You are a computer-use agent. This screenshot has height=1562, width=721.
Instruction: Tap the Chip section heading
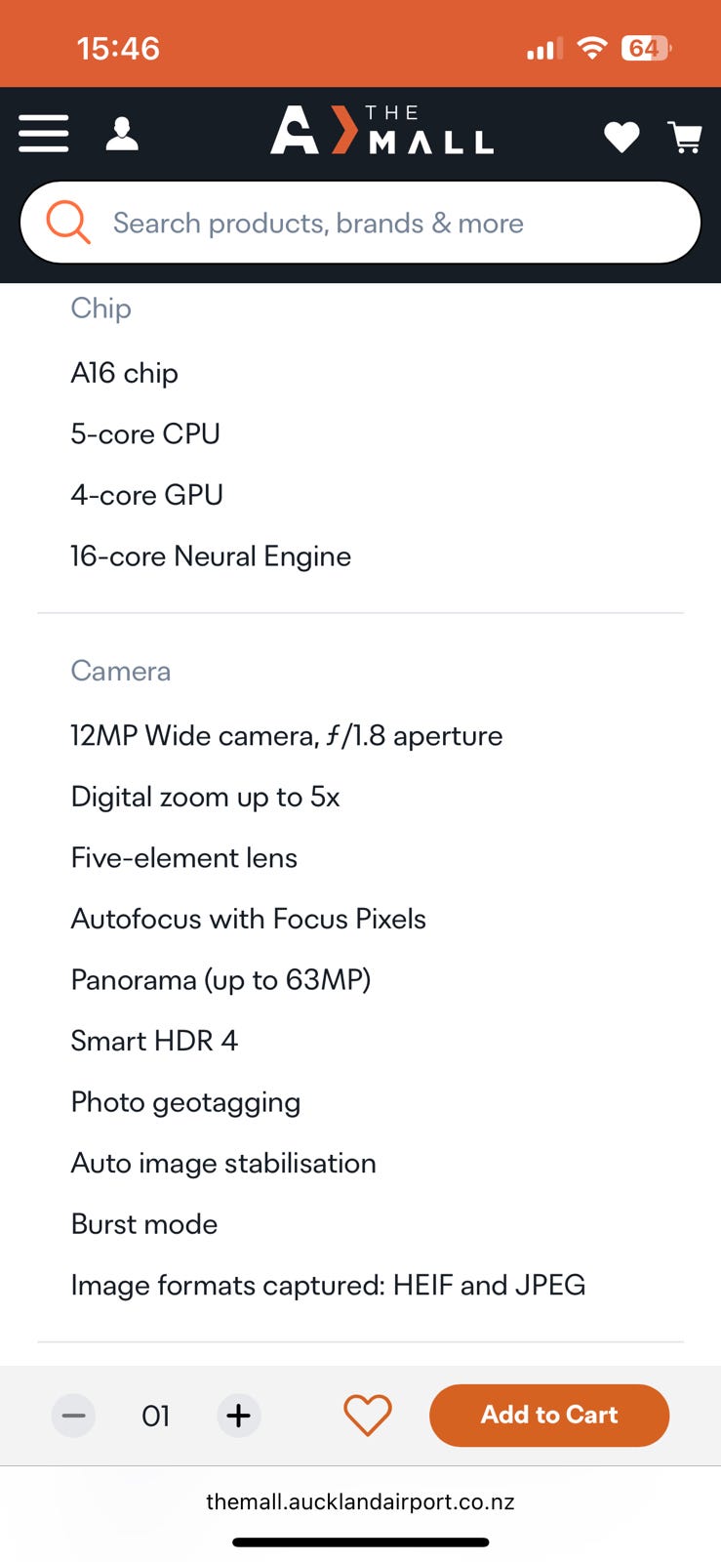100,308
